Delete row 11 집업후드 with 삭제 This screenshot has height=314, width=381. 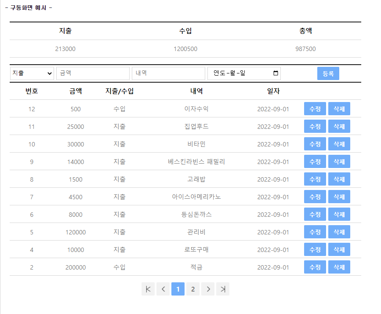(x=339, y=126)
